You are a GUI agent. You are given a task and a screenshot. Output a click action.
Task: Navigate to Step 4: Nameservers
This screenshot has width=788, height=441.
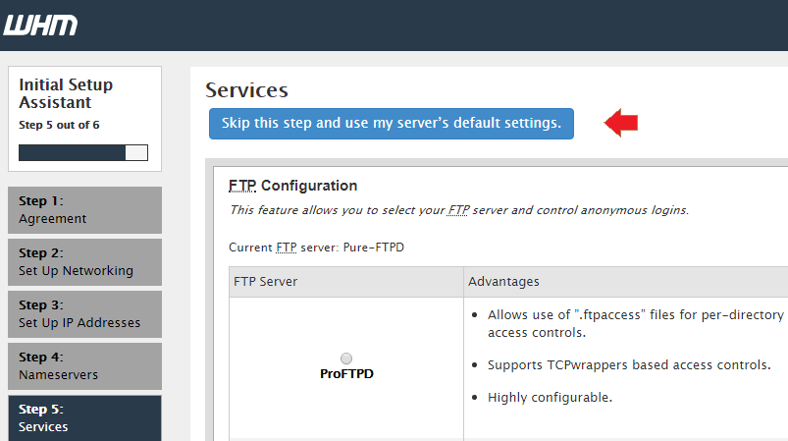point(85,366)
